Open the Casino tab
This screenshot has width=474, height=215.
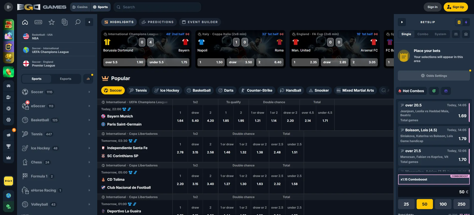(80, 7)
